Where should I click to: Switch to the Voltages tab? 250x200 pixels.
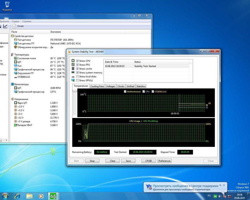click(111, 86)
